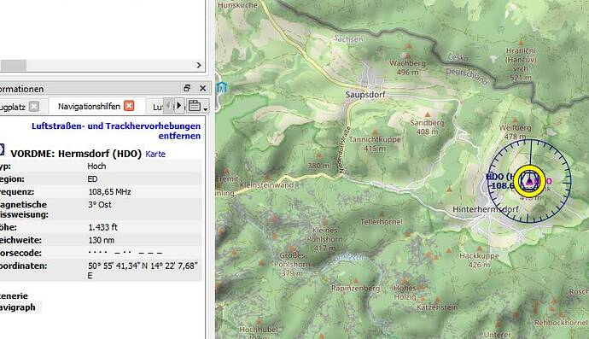Click the Saupsdorf town label on the map
Image resolution: width=589 pixels, height=339 pixels.
click(x=365, y=95)
